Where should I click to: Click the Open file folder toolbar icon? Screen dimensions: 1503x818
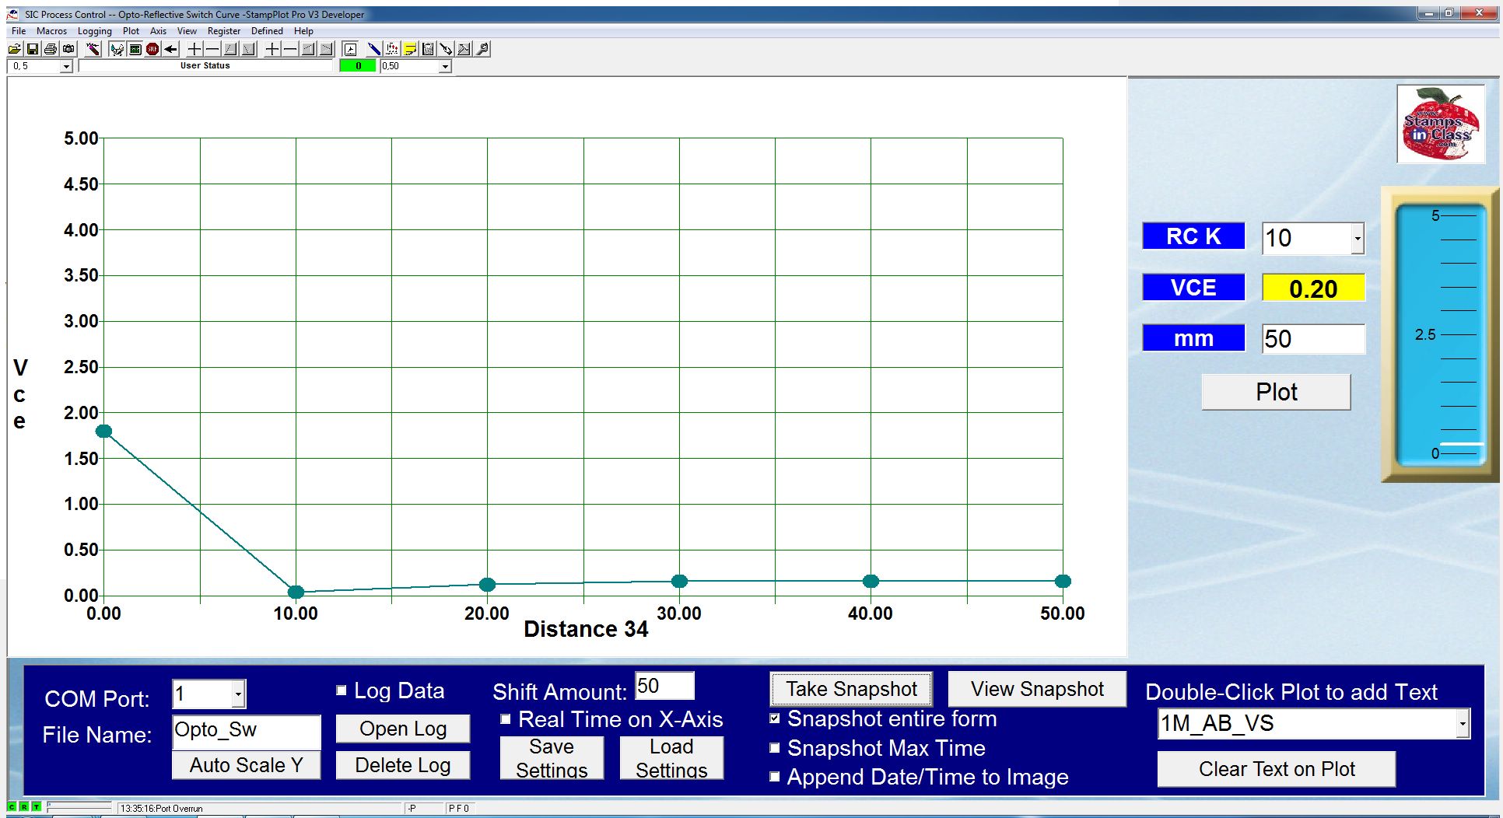point(15,49)
